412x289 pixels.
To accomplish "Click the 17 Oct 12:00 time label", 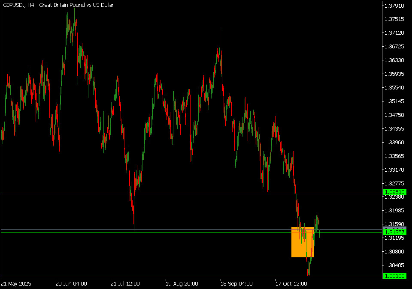I will click(x=291, y=283).
